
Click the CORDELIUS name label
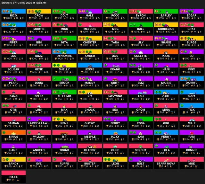pyautogui.click(x=166, y=29)
